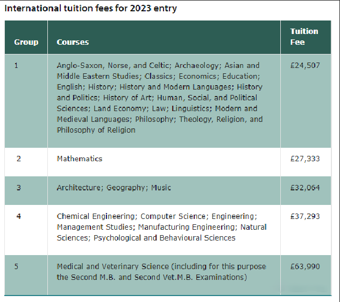
Task: Click the £37,293 tuition fee
Action: 305,216
